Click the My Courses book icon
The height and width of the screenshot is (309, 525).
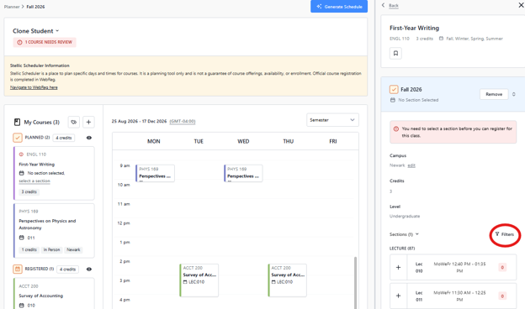(x=17, y=123)
